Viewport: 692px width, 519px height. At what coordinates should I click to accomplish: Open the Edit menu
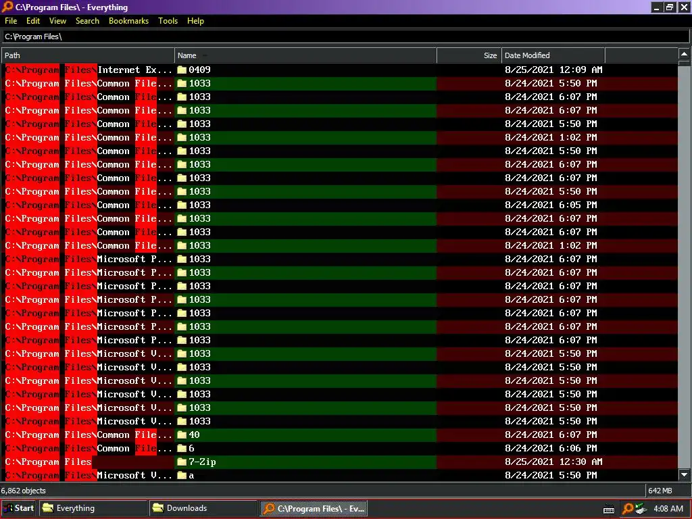click(33, 21)
